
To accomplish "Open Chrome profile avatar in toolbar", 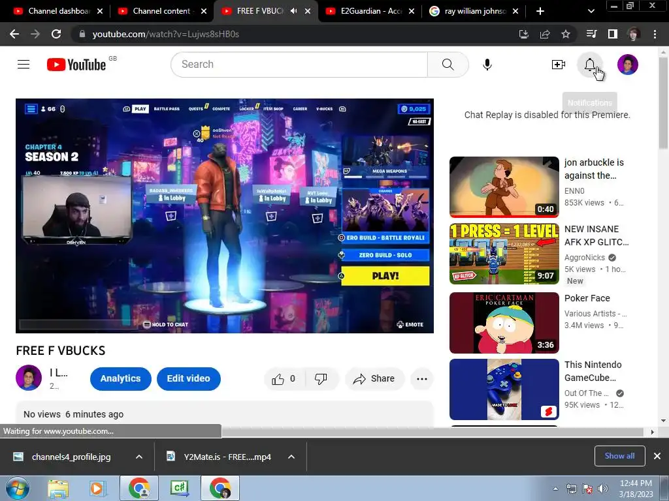I will (x=634, y=34).
